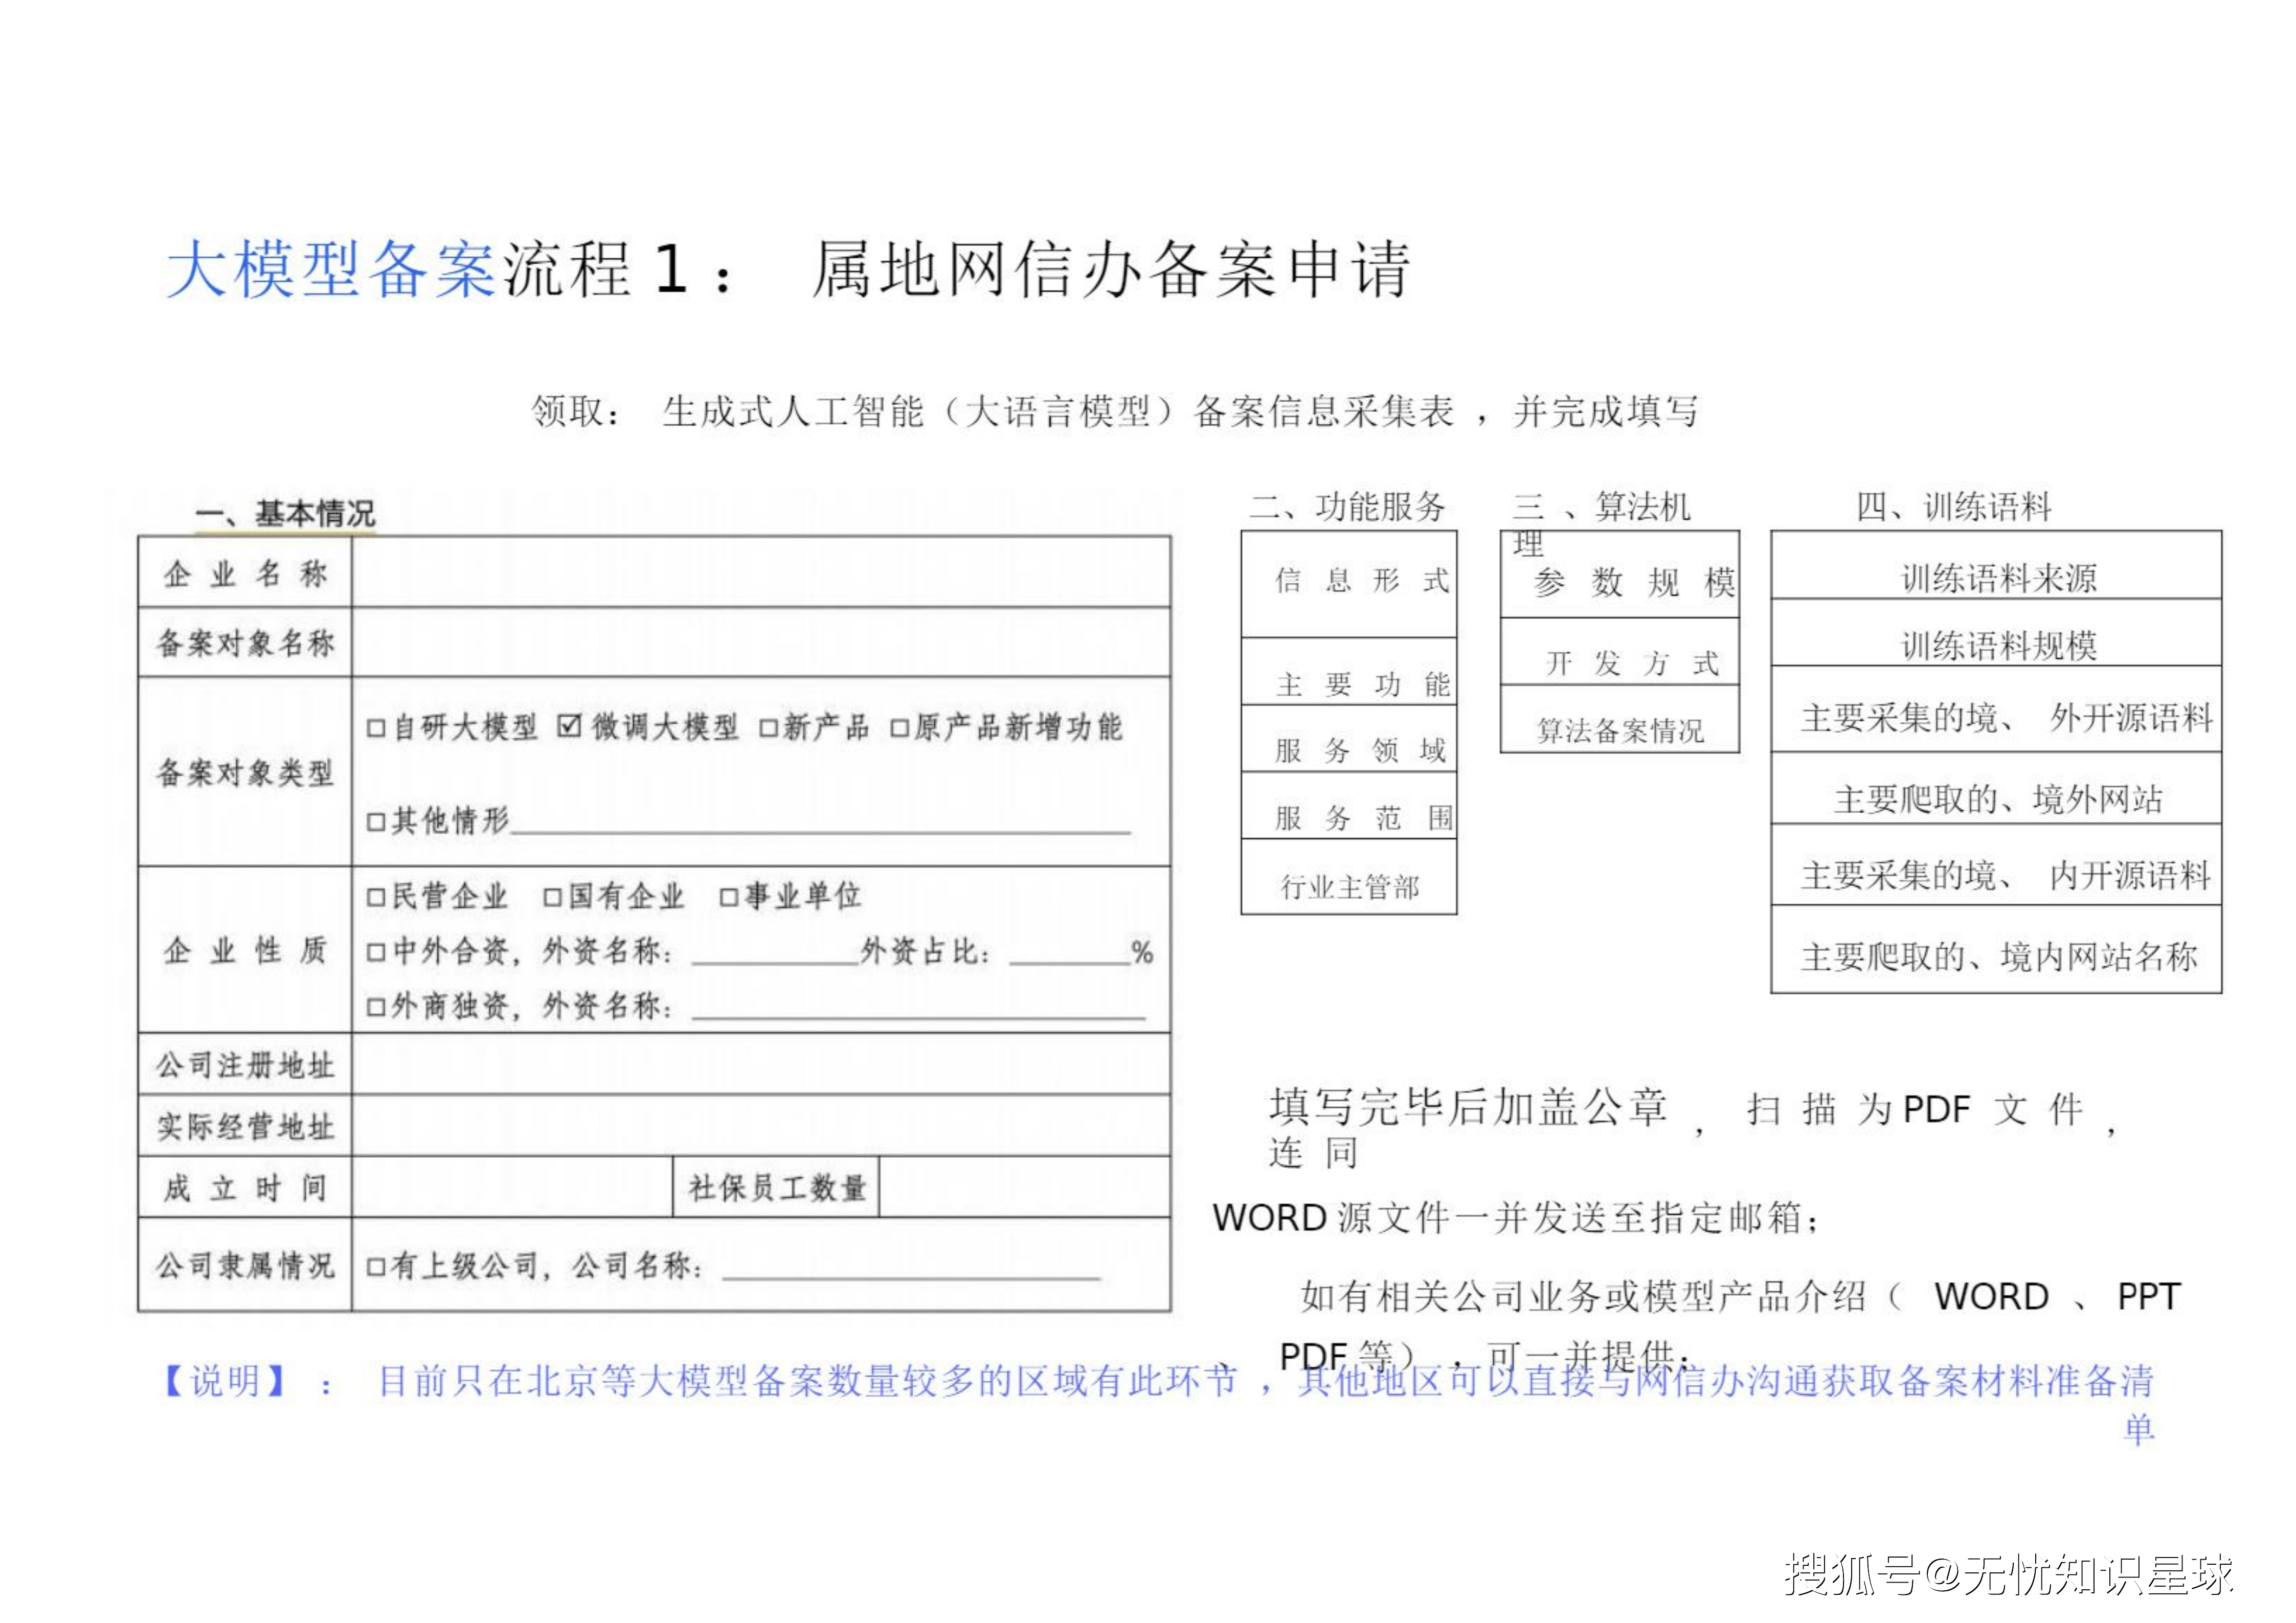The width and height of the screenshot is (2296, 1623).
Task: Click the 社保员工数量 value field
Action: tap(1024, 1187)
